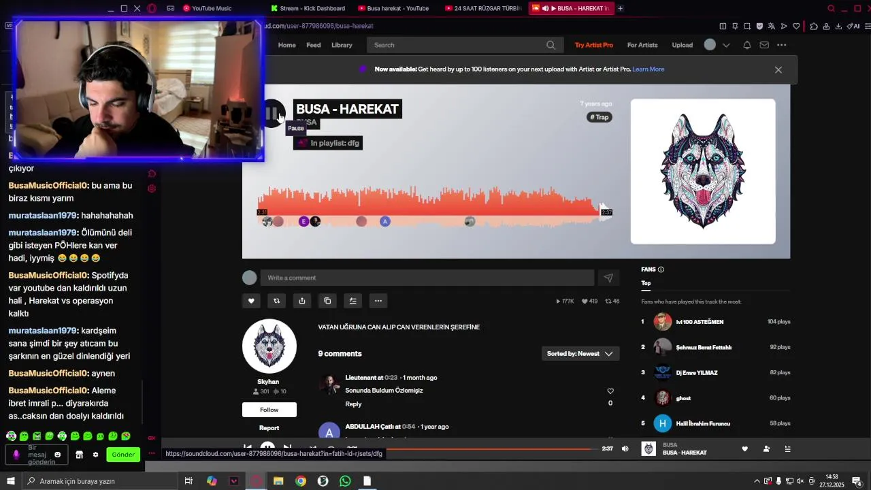The image size is (871, 490).
Task: Open the Windows Start menu
Action: pyautogui.click(x=11, y=481)
